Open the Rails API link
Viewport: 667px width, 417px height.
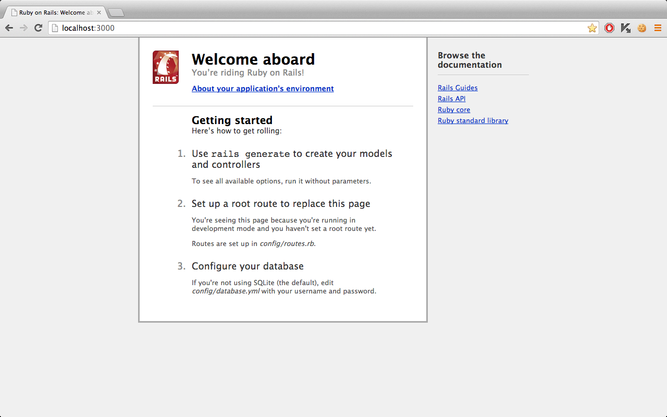point(452,99)
